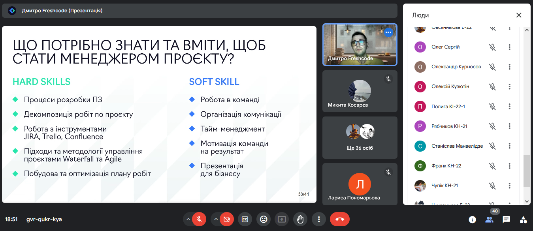Image resolution: width=533 pixels, height=231 pixels.
Task: Turn on closed captions
Action: [245, 219]
